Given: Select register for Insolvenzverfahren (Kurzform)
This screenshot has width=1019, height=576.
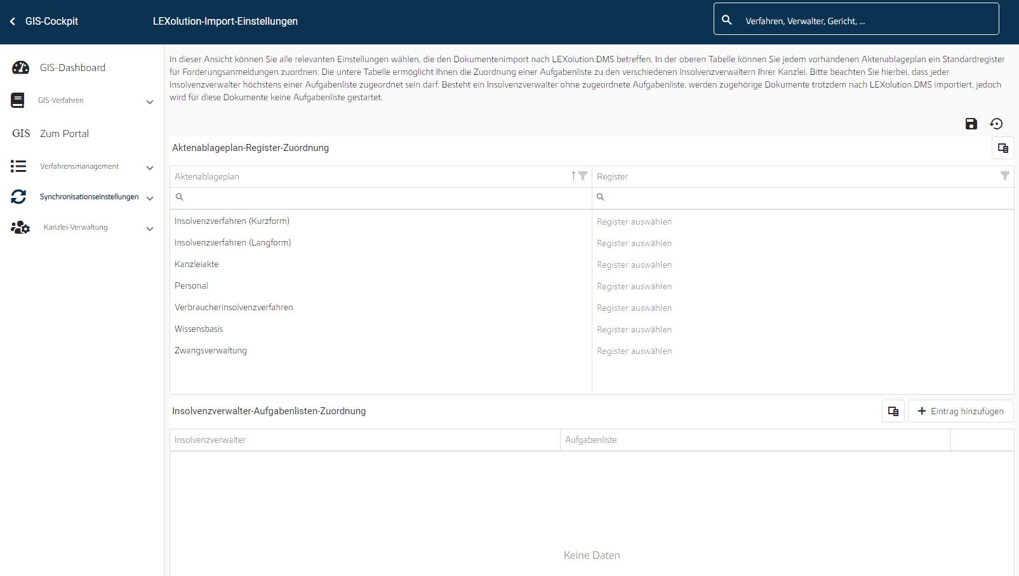Looking at the screenshot, I should 803,221.
